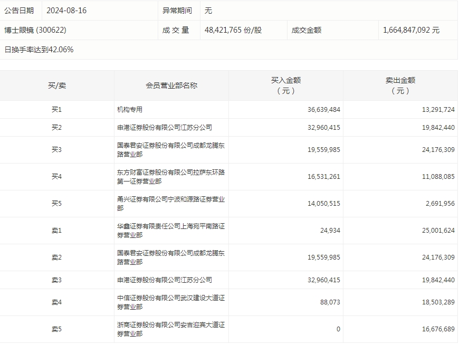The image size is (460, 344).
Task: Click the 卖出金额（元）column header
Action: [x=400, y=85]
